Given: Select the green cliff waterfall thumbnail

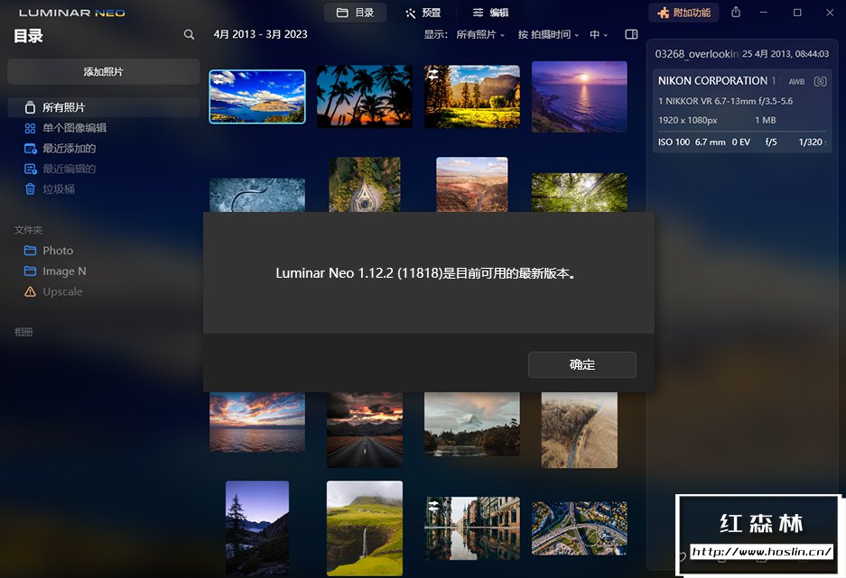Looking at the screenshot, I should pyautogui.click(x=364, y=528).
